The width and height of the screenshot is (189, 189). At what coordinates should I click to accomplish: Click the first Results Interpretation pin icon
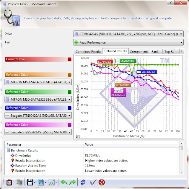(12, 160)
